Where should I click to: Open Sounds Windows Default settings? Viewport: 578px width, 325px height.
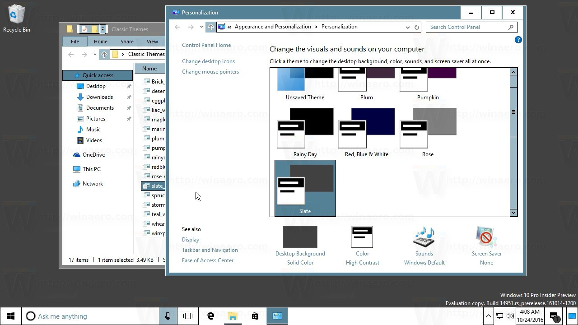point(424,246)
